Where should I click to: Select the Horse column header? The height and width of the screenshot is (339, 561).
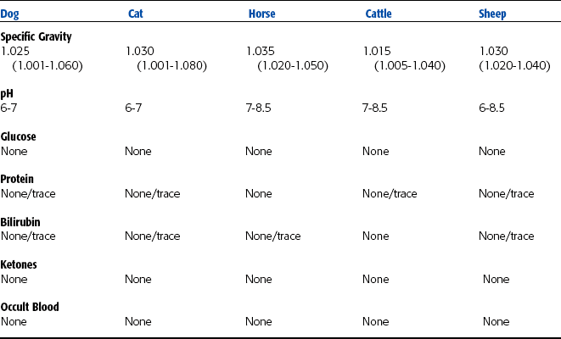261,14
